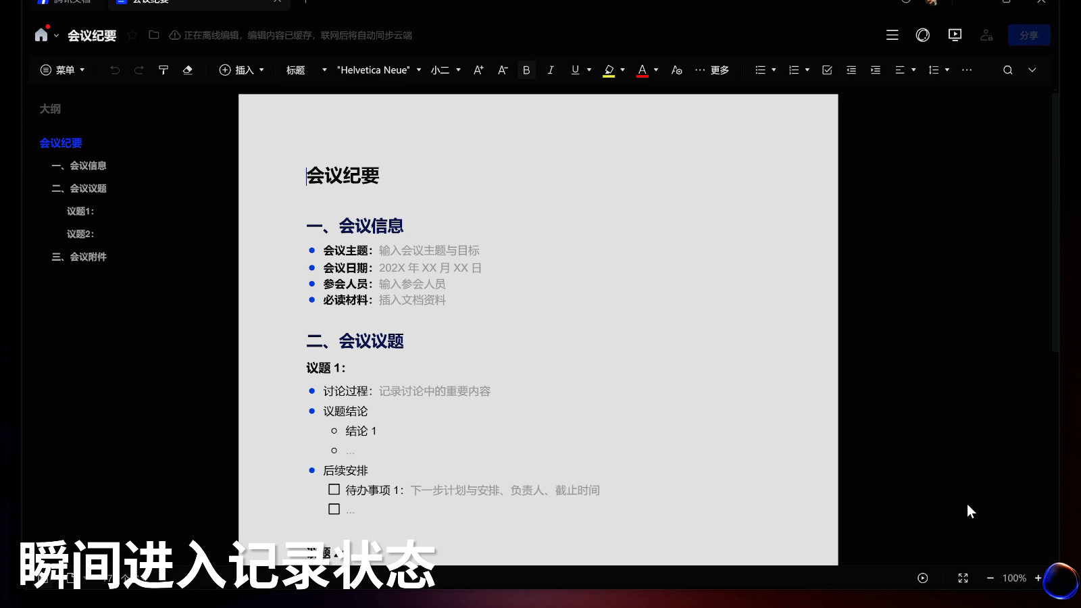Open the text effects icon after font color
The height and width of the screenshot is (608, 1081).
(676, 70)
